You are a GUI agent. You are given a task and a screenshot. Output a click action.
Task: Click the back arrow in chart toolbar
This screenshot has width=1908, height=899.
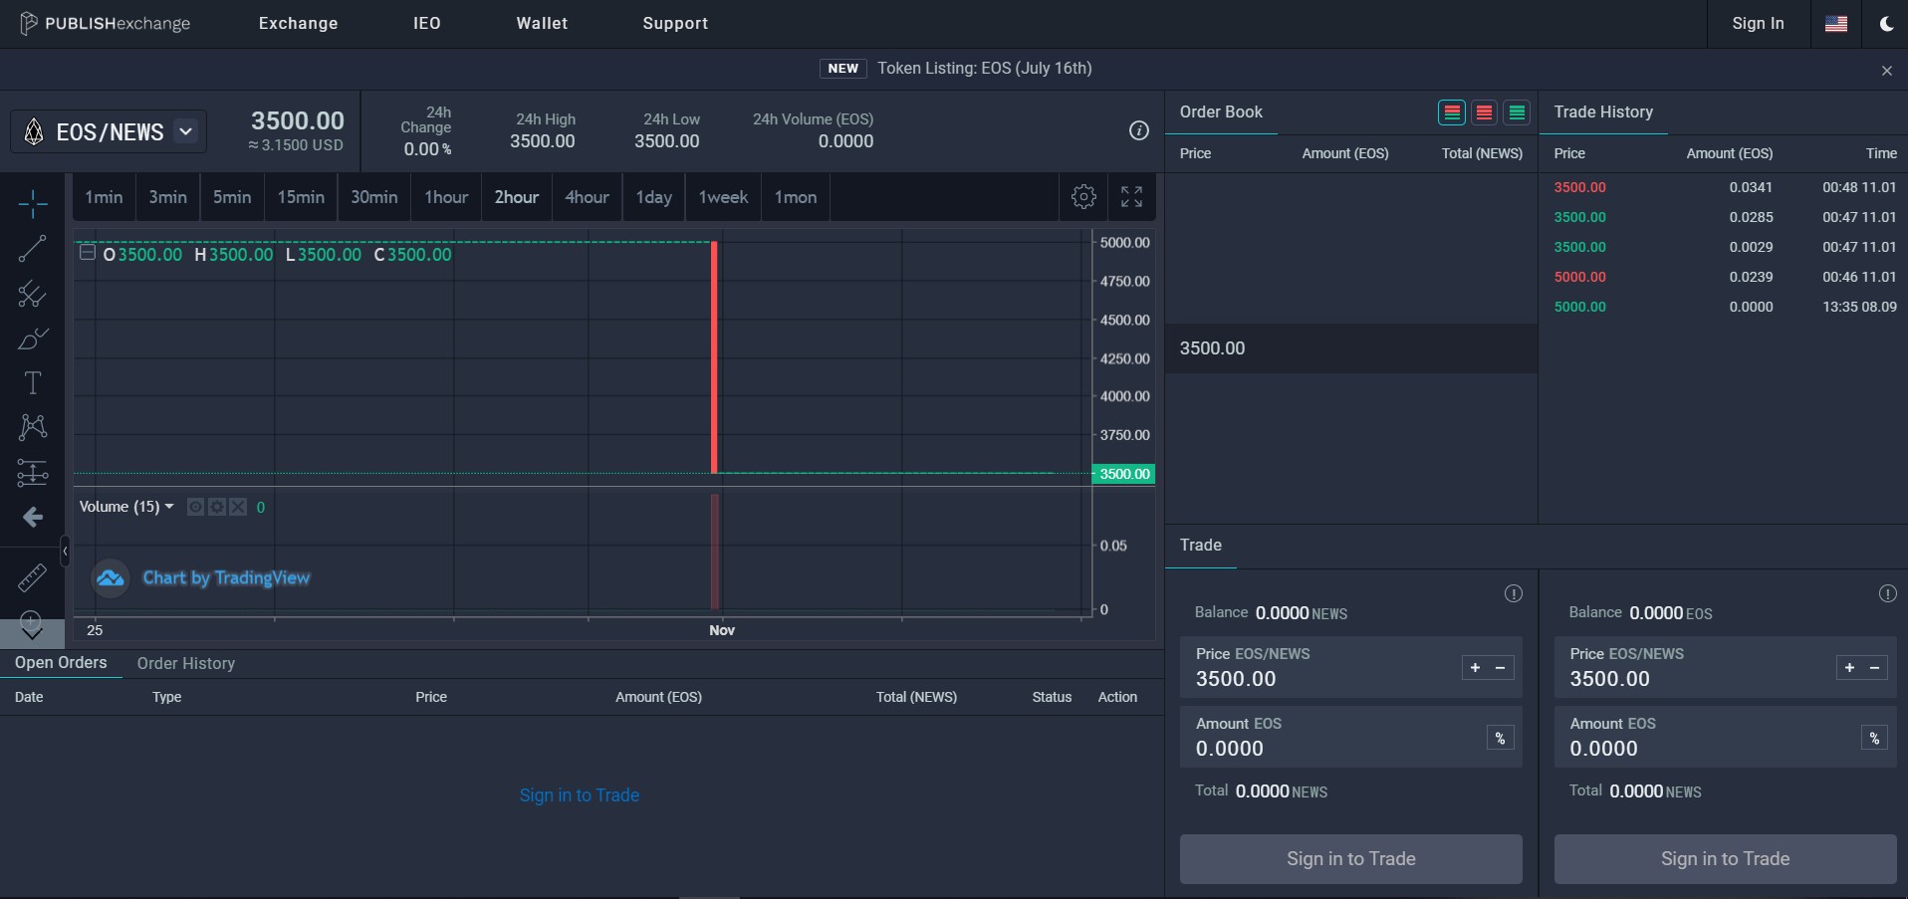tap(32, 518)
